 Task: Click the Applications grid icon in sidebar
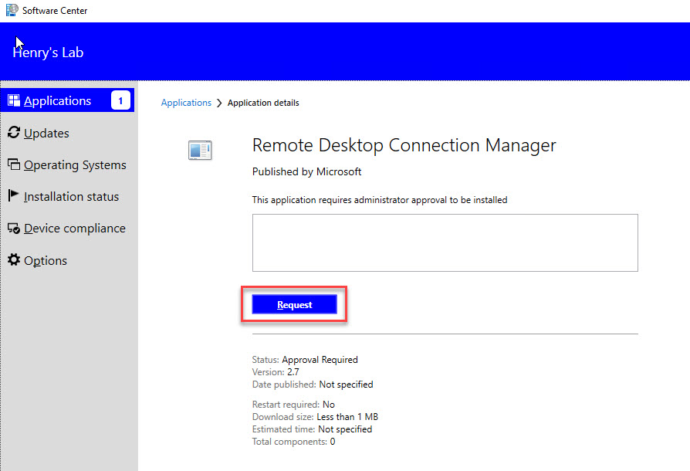[13, 100]
